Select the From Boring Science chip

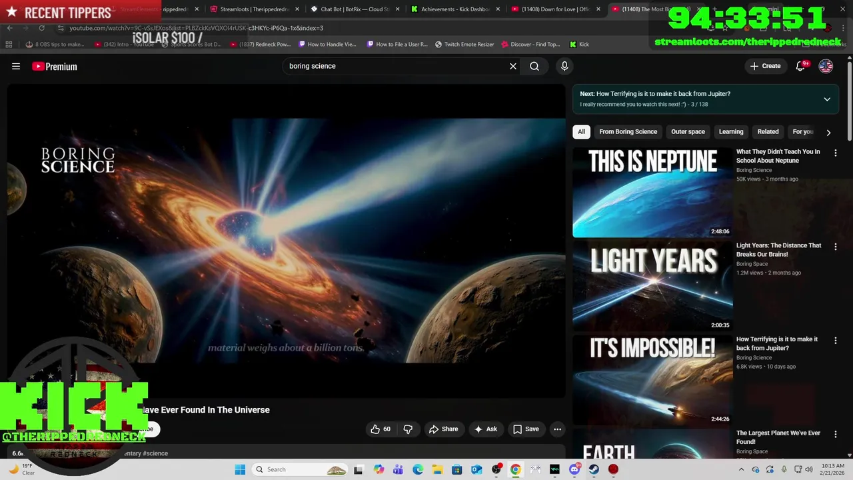click(x=628, y=131)
